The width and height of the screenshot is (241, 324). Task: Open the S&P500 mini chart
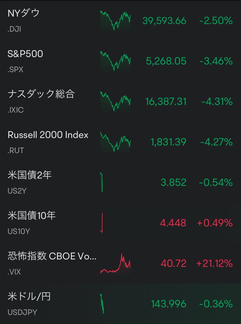(115, 61)
